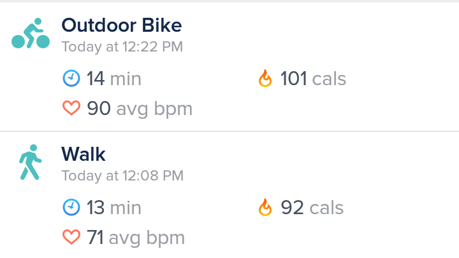The image size is (459, 258).
Task: Open the Outdoor Bike activity title
Action: click(x=121, y=25)
